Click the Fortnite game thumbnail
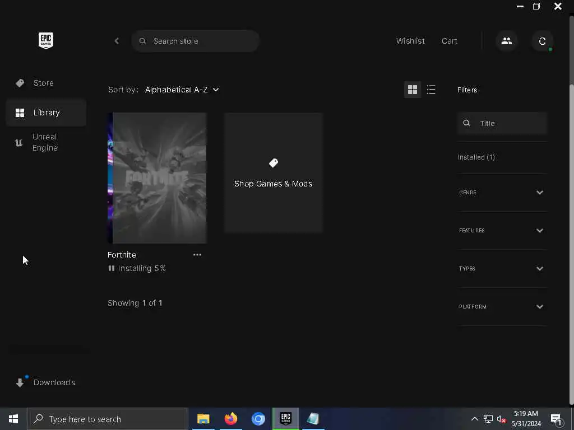Viewport: 574px width, 430px height. click(157, 178)
